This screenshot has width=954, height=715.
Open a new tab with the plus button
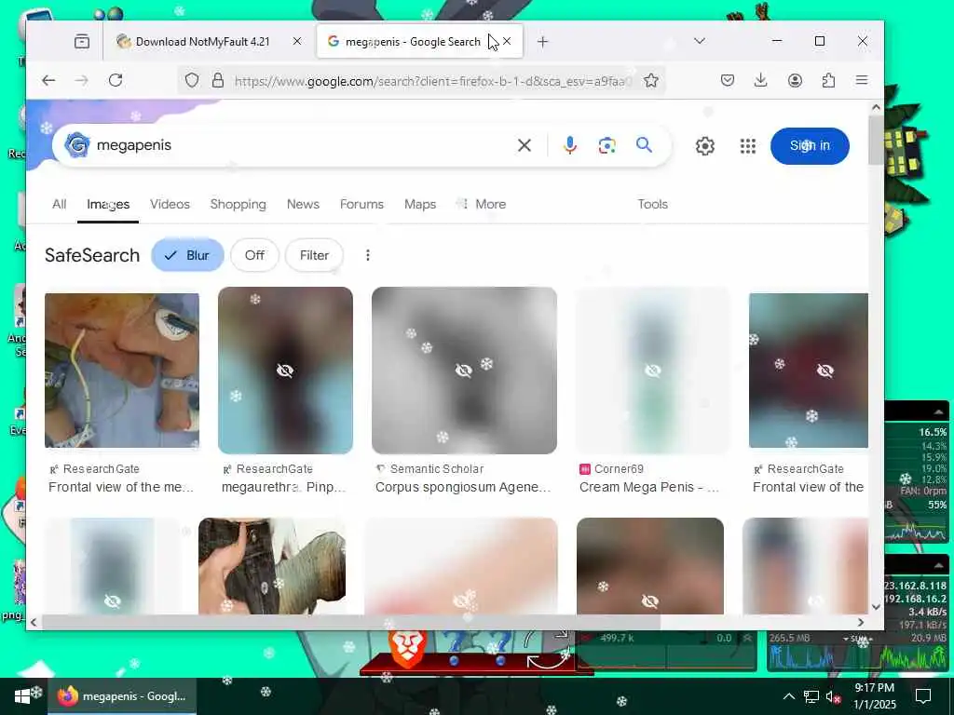[x=543, y=41]
